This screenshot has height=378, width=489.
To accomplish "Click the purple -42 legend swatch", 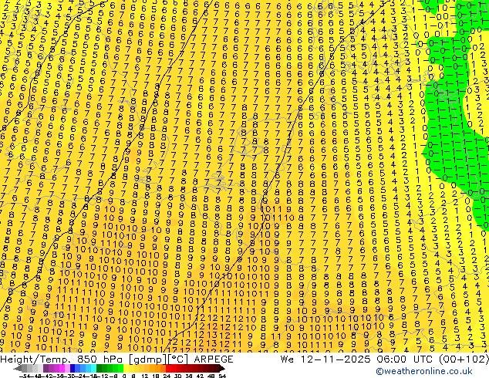I will click(46, 369).
